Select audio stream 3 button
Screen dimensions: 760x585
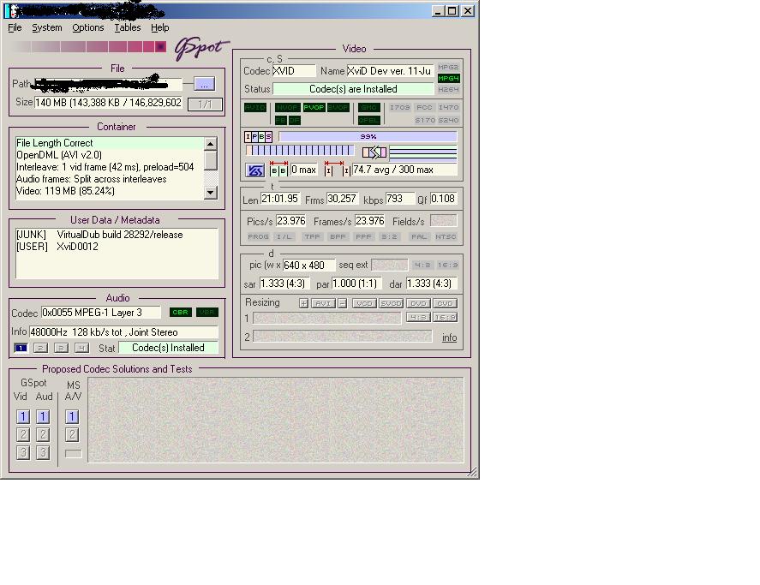pyautogui.click(x=61, y=348)
